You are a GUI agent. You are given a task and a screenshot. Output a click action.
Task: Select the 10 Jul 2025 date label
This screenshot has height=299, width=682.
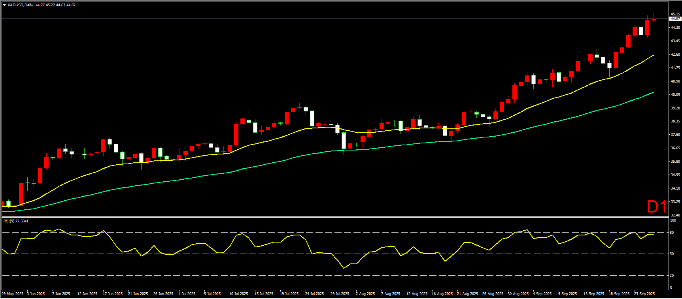(x=238, y=294)
